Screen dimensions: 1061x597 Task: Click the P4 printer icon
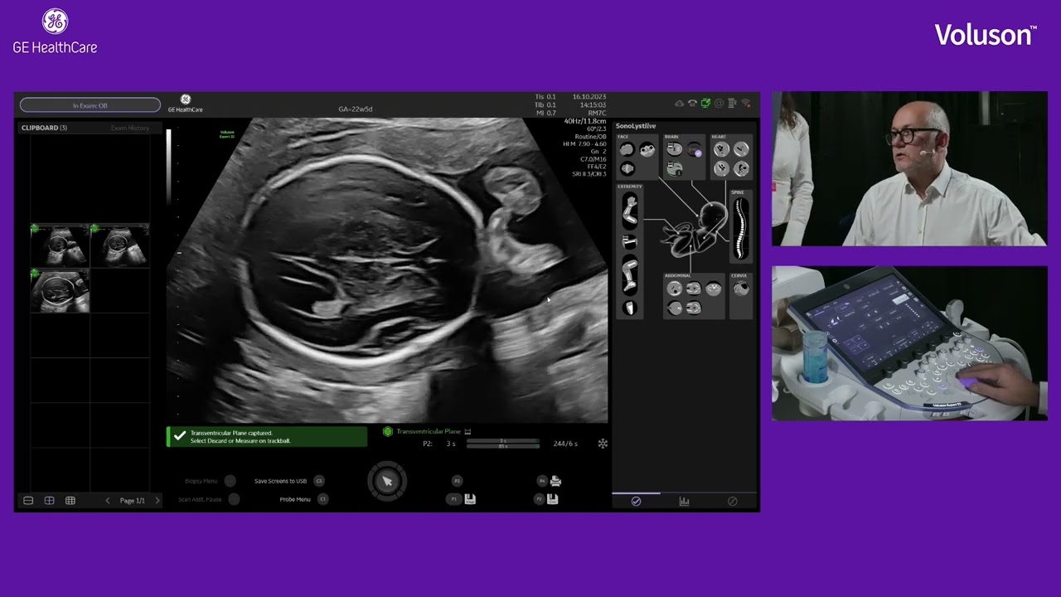[555, 481]
